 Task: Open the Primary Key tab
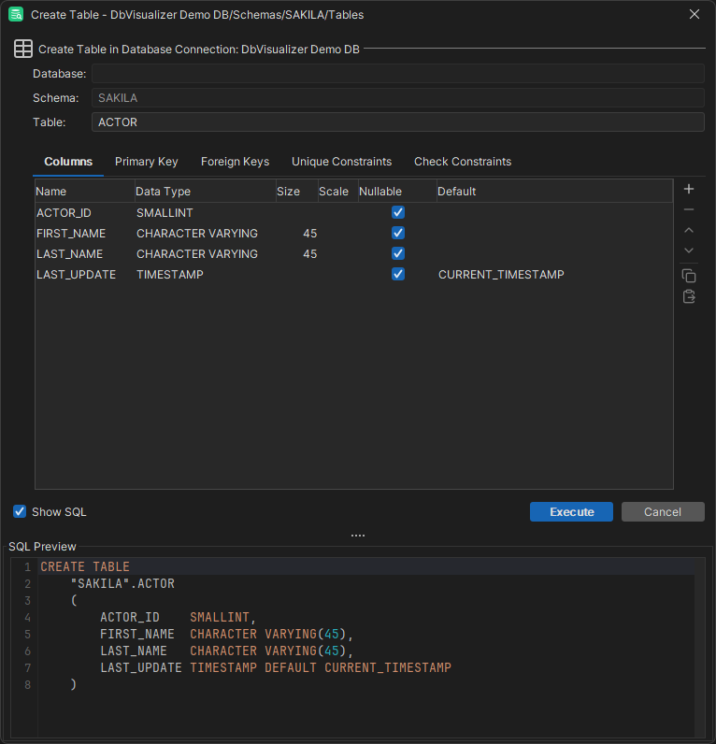coord(146,162)
